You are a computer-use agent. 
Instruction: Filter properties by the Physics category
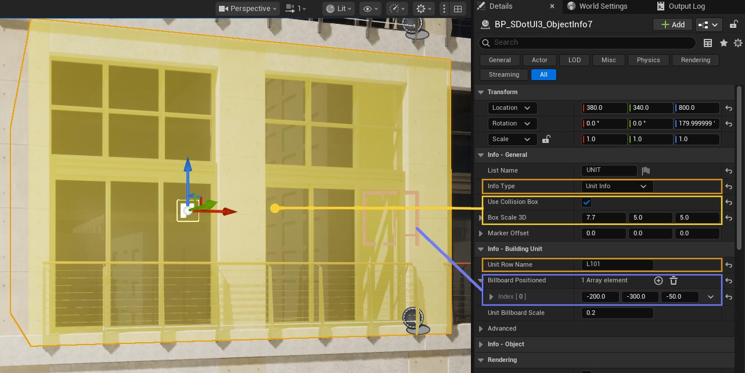tap(648, 60)
